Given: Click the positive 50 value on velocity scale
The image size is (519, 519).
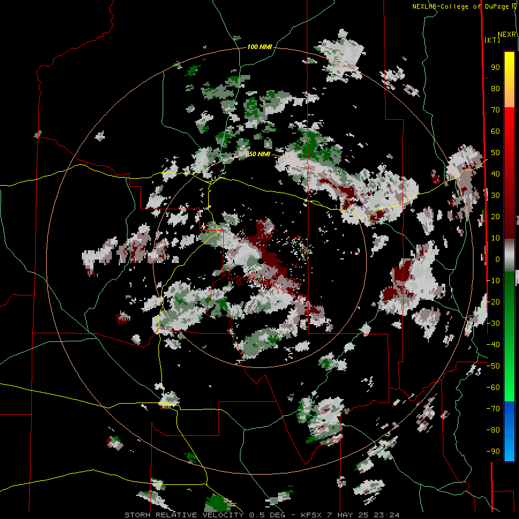Looking at the screenshot, I should click(495, 153).
